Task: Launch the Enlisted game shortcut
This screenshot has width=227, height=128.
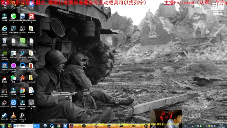Action: (22, 79)
